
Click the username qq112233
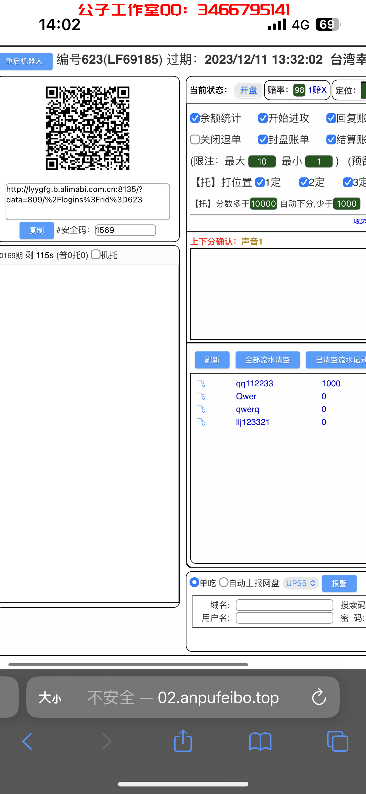pos(254,384)
